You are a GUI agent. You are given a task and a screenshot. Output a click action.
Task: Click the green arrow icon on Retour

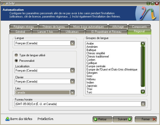(x=96, y=119)
